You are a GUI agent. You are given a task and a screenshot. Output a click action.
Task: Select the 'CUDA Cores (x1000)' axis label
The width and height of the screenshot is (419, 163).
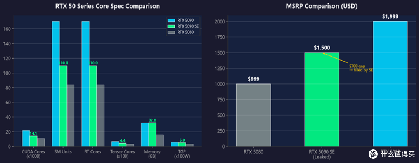pos(33,154)
